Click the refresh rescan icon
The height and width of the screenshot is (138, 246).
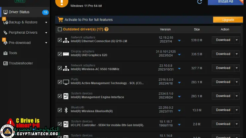(x=200, y=2)
